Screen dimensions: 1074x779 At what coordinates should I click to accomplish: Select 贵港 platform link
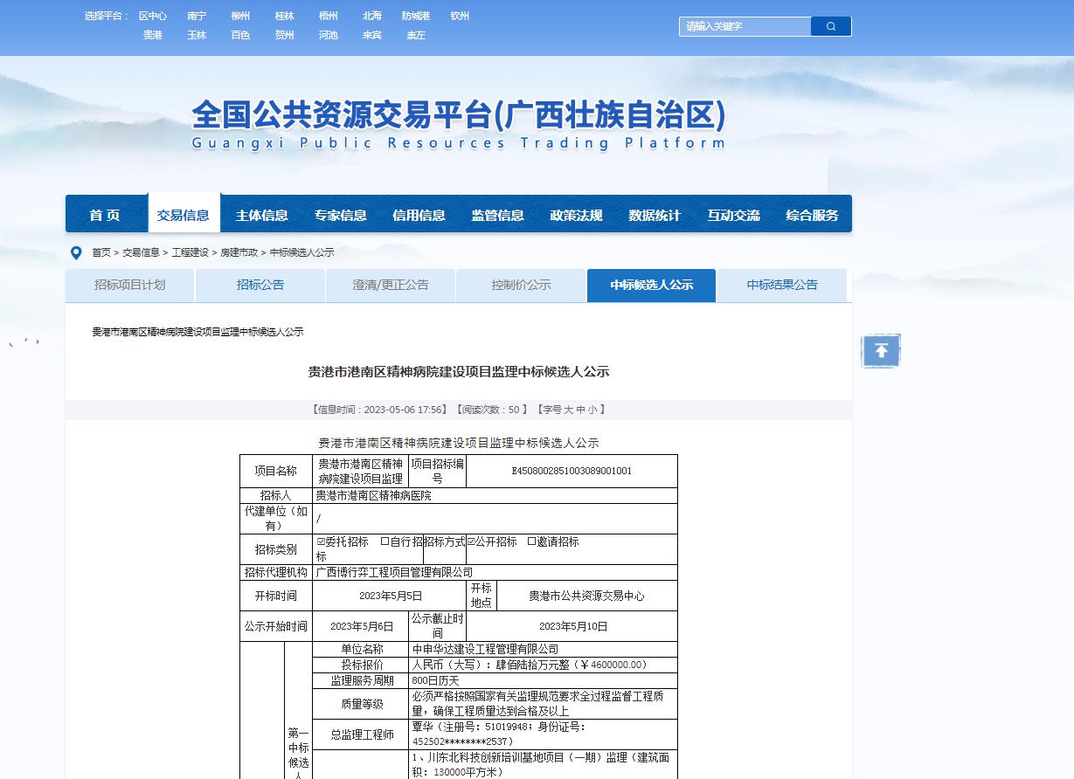tap(153, 35)
